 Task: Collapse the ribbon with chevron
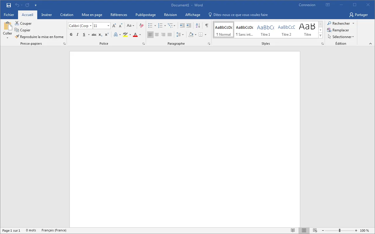point(370,44)
